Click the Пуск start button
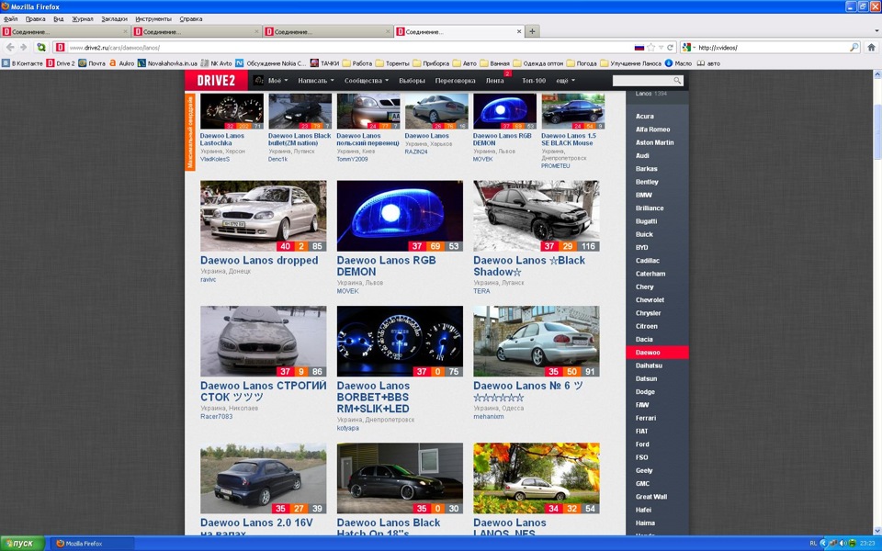The image size is (882, 551). pos(21,543)
